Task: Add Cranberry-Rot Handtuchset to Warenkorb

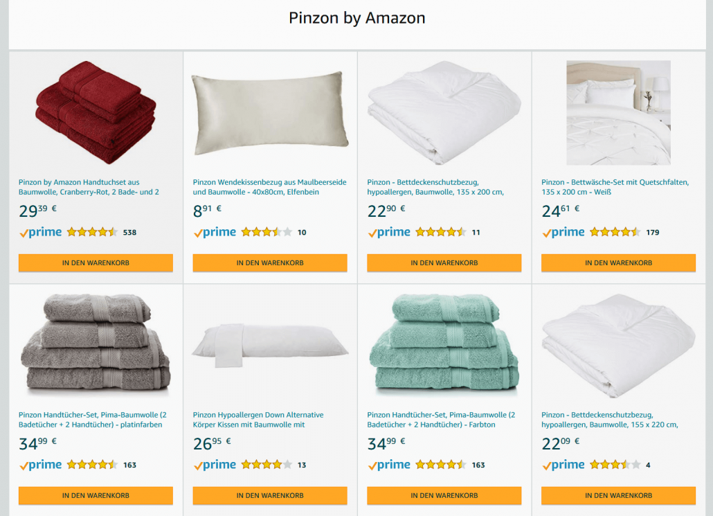Action: click(96, 263)
